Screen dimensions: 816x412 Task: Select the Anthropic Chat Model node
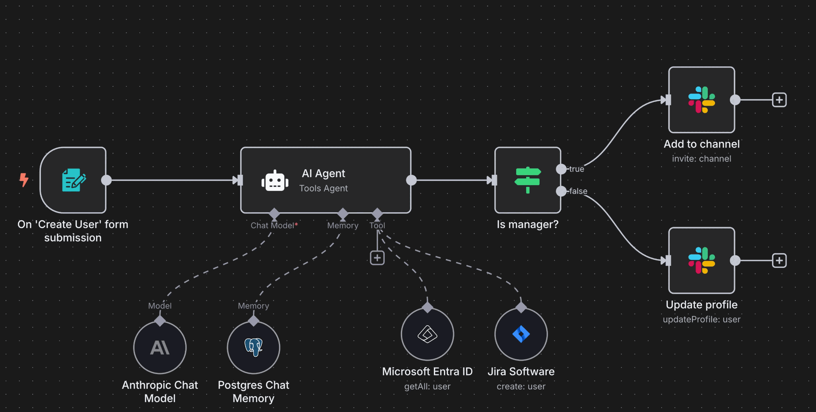(x=160, y=347)
